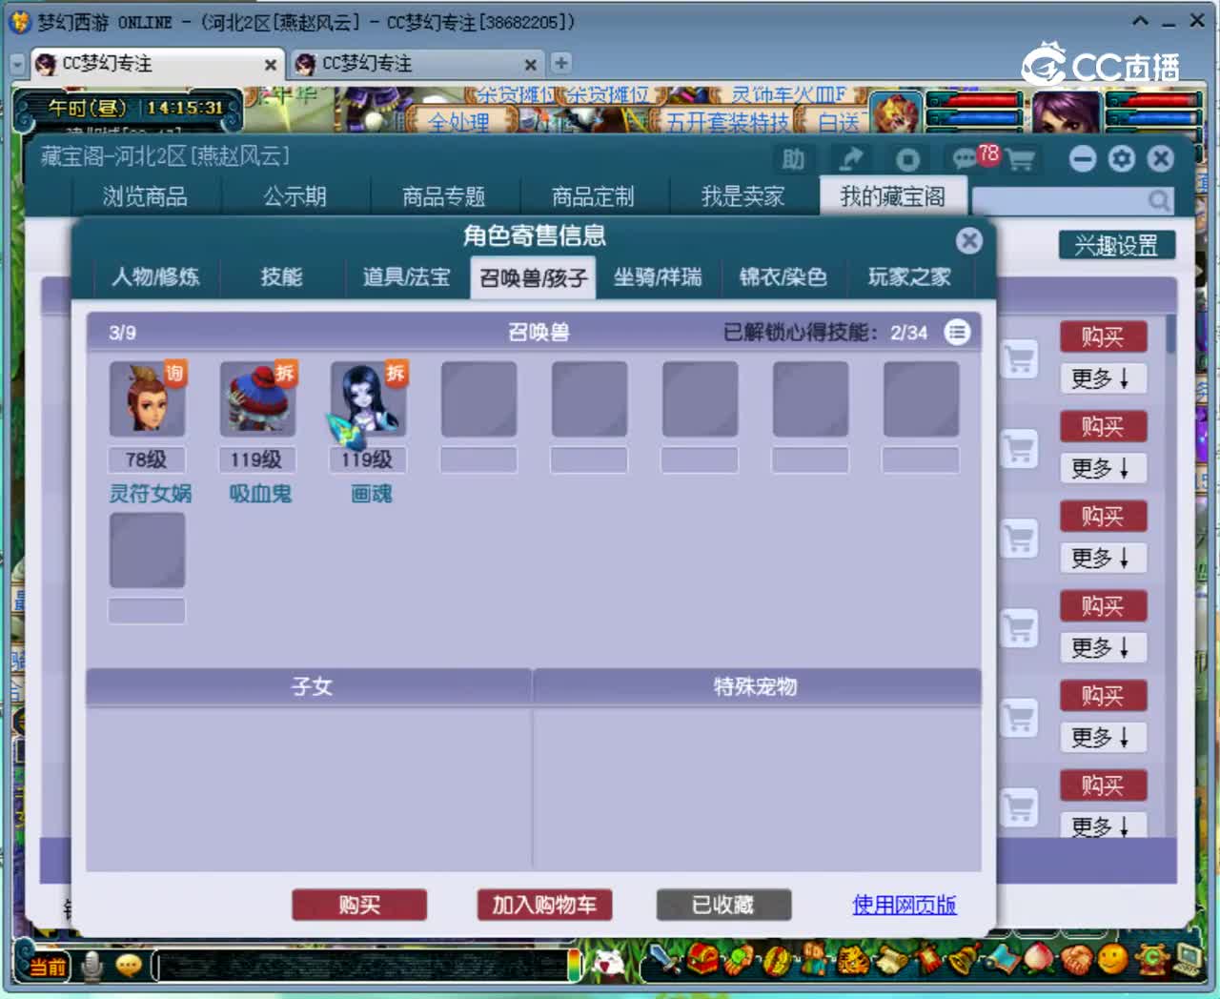
Task: Click the 已收藏 button
Action: (723, 905)
